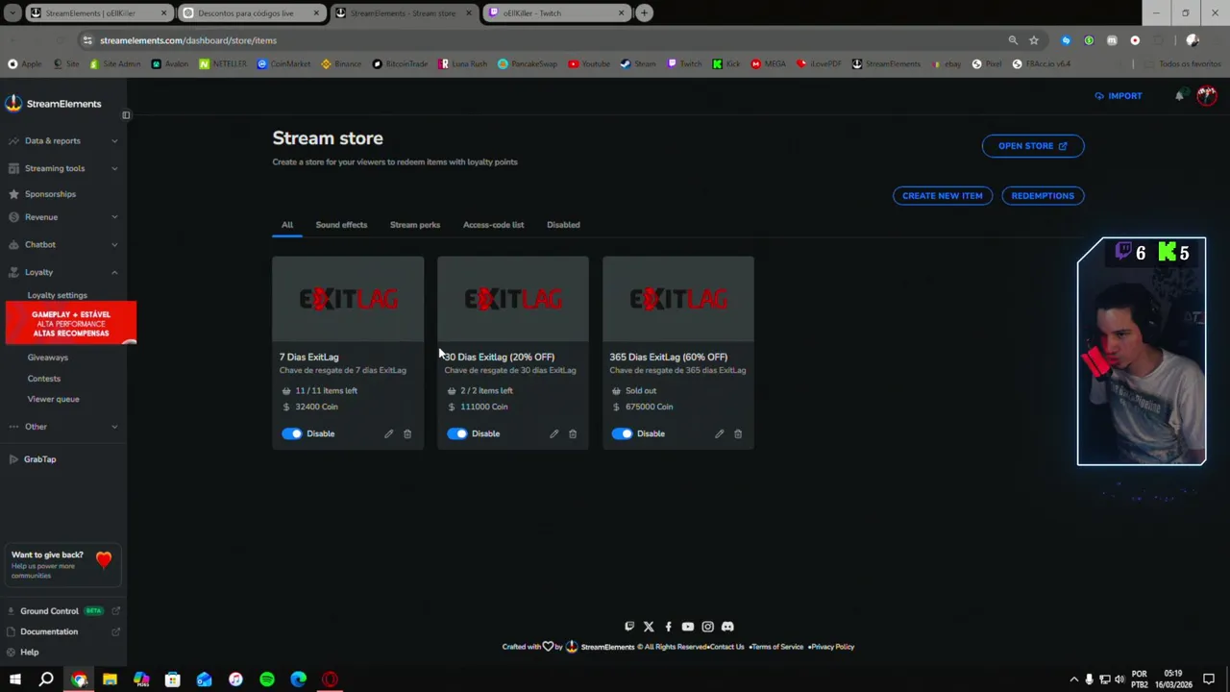Open the Opera taskbar icon
The height and width of the screenshot is (692, 1230).
[330, 680]
